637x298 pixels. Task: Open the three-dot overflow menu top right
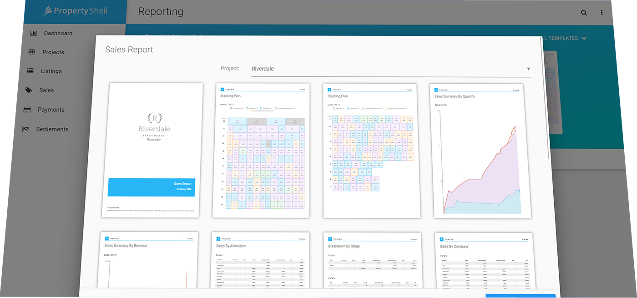click(x=602, y=12)
